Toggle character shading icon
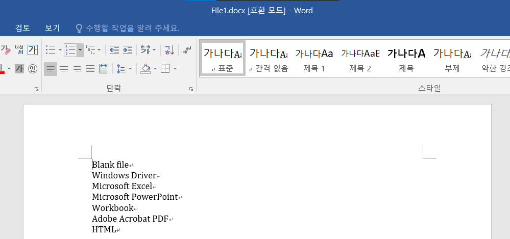 [19, 68]
